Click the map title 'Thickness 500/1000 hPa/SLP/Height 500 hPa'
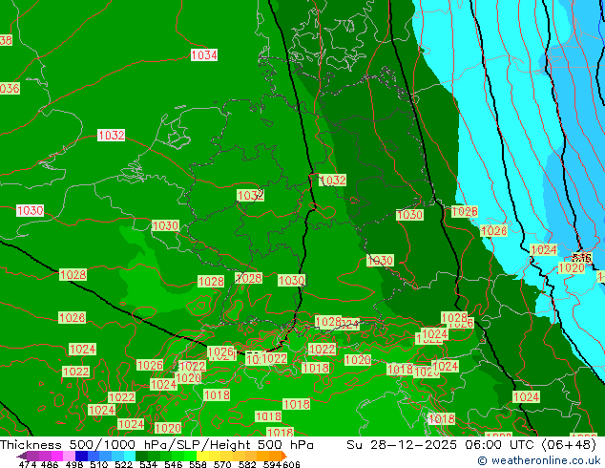The height and width of the screenshot is (468, 605). [156, 445]
